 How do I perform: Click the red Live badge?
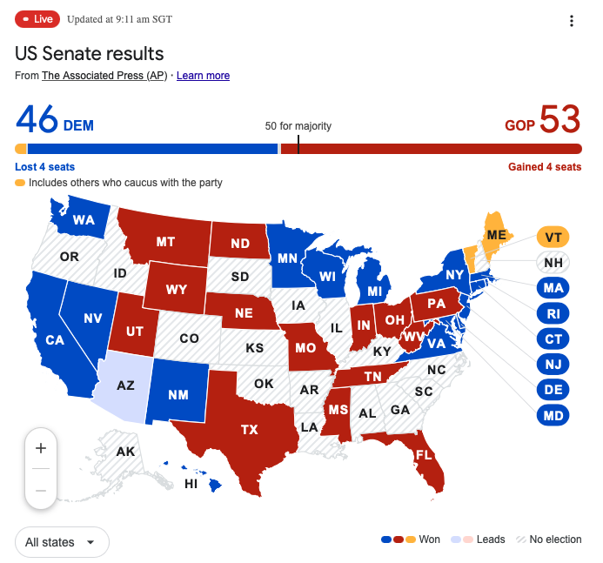[37, 19]
